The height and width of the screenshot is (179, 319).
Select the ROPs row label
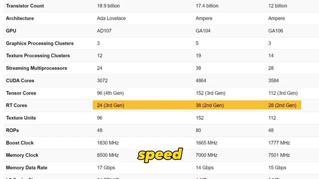point(12,130)
